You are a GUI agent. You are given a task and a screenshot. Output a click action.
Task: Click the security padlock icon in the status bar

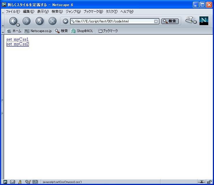click(x=209, y=182)
